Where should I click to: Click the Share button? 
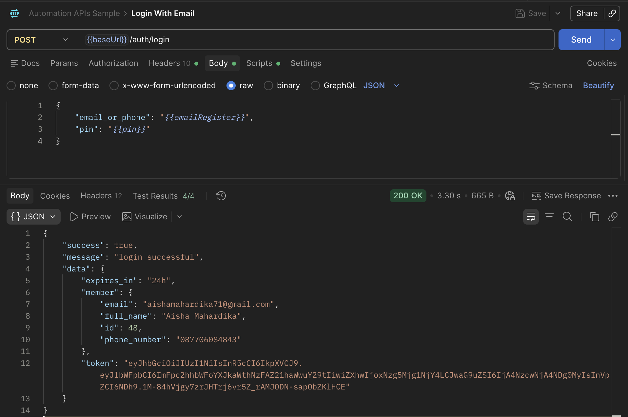click(587, 13)
